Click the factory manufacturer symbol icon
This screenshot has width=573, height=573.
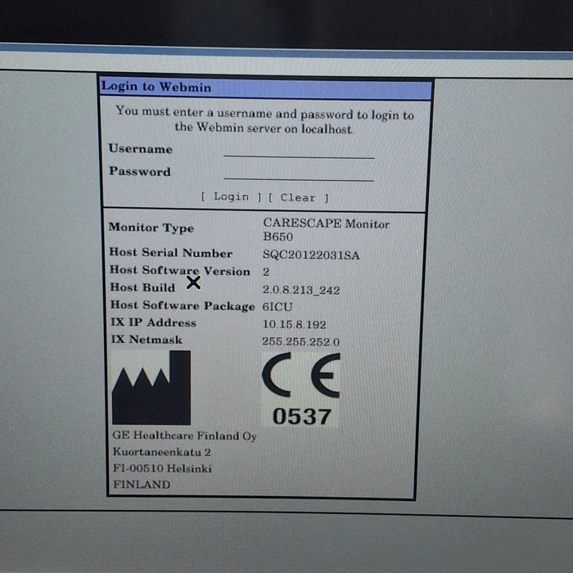point(151,388)
